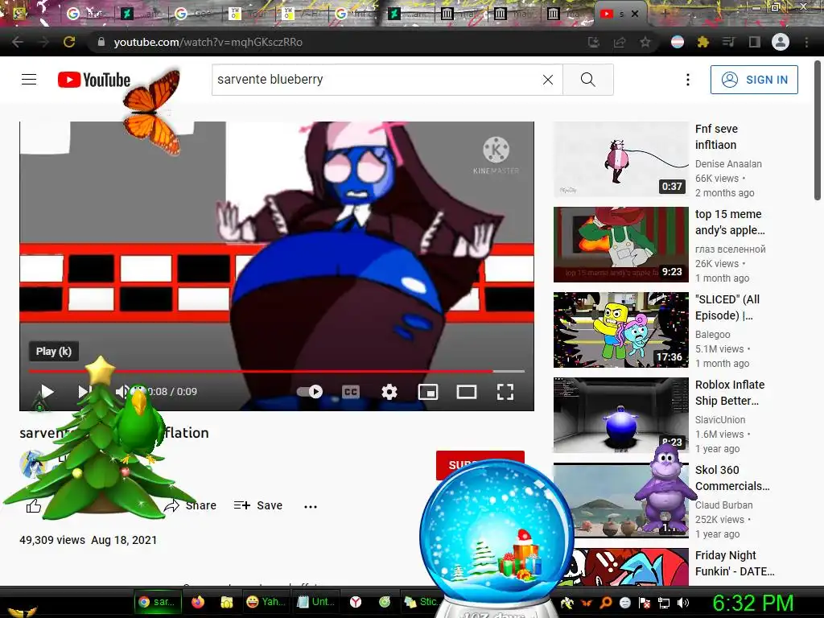Open more actions ellipsis under video

311,507
